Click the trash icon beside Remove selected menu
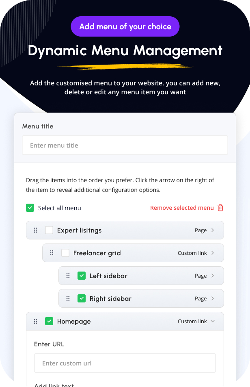 [220, 208]
